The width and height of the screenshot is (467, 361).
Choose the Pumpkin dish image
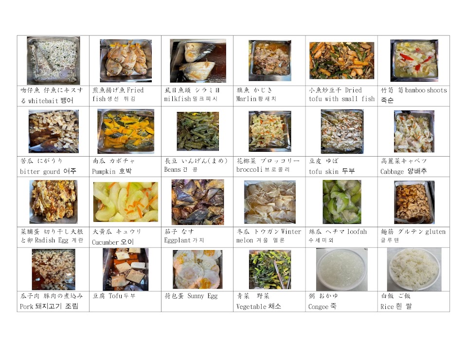point(126,131)
